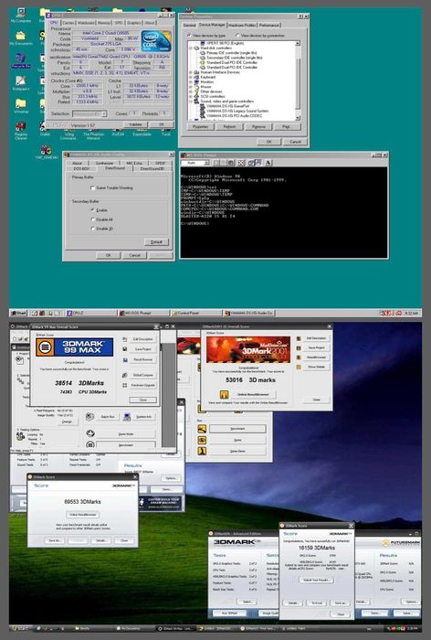Expand the SCSI controllers node
This screenshot has width=431, height=640.
pyautogui.click(x=191, y=97)
